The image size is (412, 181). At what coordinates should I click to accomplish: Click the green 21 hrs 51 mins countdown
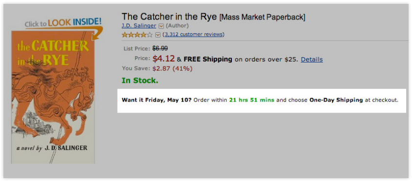point(251,100)
